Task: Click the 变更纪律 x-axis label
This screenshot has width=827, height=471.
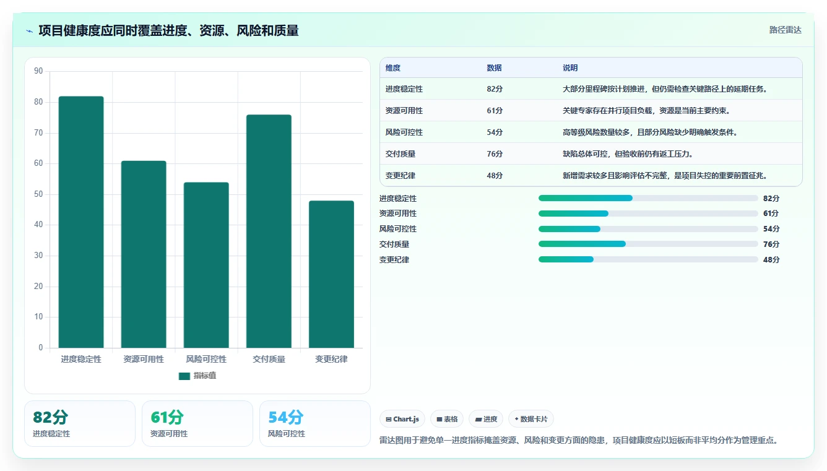Action: (x=331, y=359)
